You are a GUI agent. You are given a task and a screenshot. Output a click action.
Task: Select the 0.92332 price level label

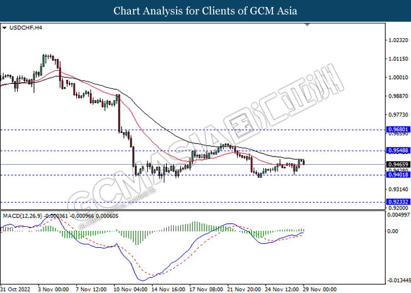[x=398, y=202]
